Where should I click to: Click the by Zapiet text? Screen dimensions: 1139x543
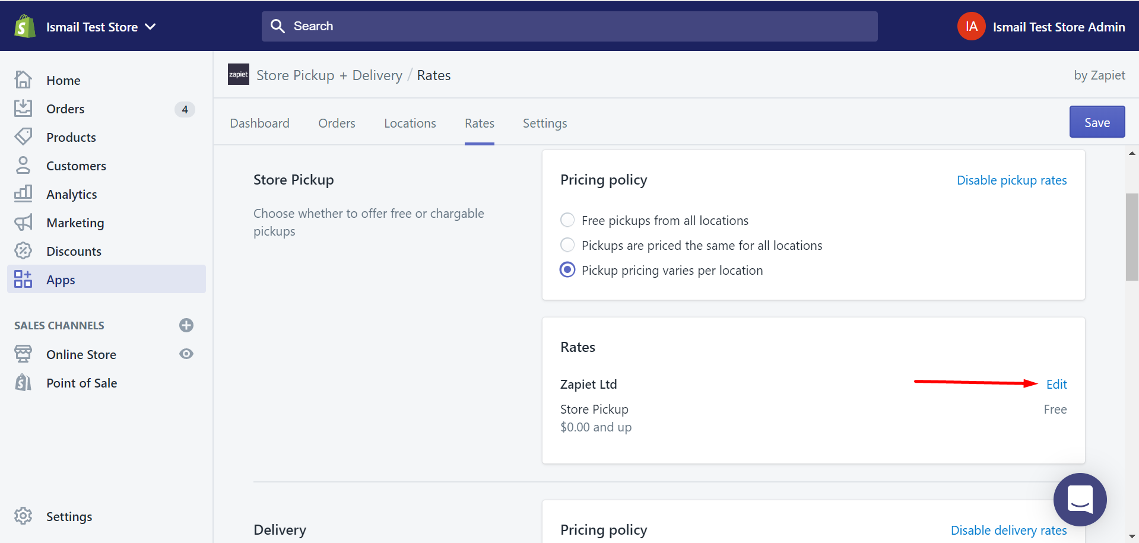pyautogui.click(x=1099, y=75)
